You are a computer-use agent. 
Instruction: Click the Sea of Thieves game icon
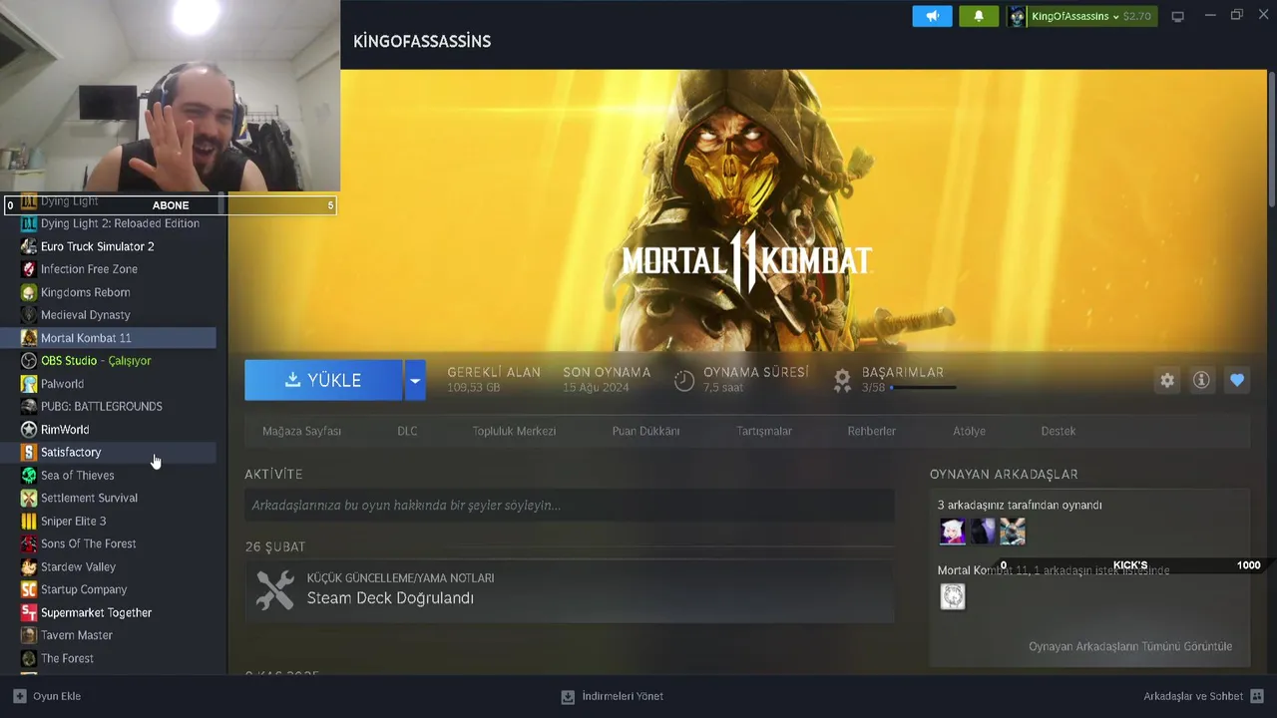click(29, 476)
